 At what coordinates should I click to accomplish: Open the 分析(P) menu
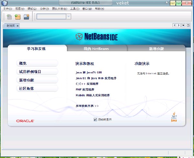point(44,9)
